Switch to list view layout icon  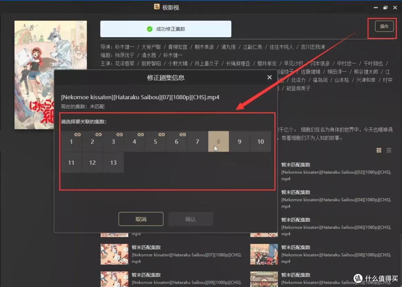click(x=389, y=150)
